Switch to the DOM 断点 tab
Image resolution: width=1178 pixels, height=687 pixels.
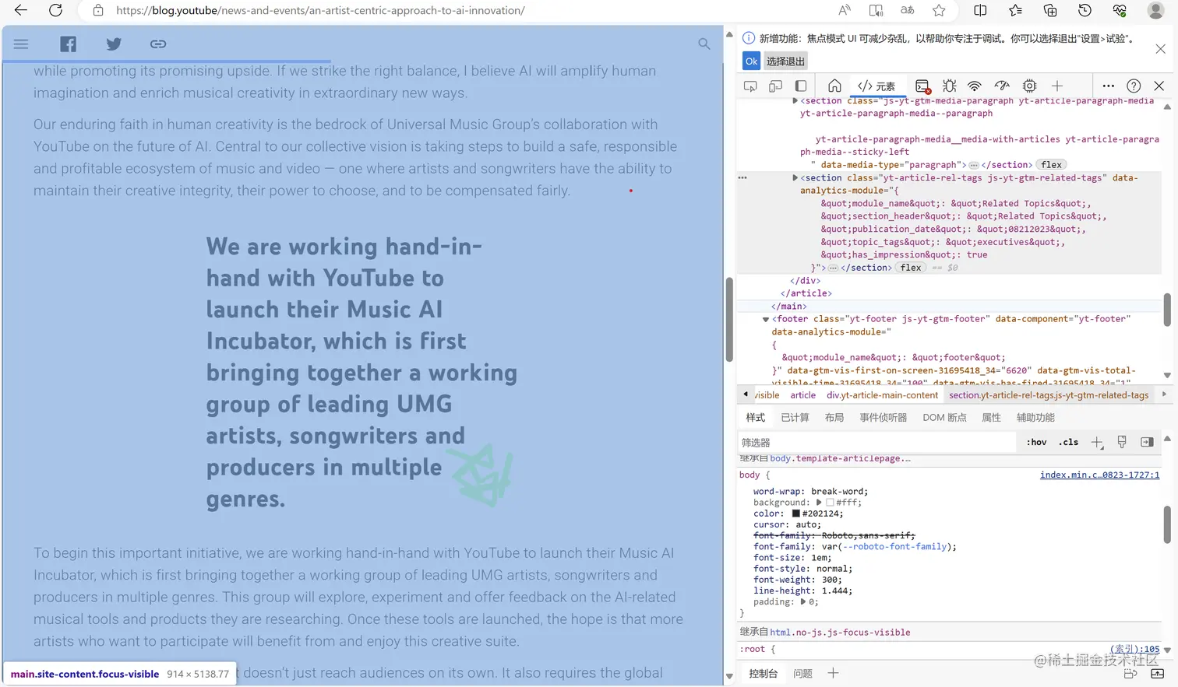tap(944, 418)
